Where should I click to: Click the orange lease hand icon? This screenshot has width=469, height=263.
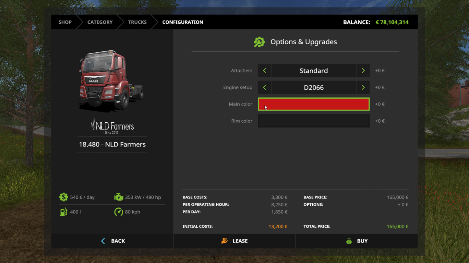coord(224,241)
